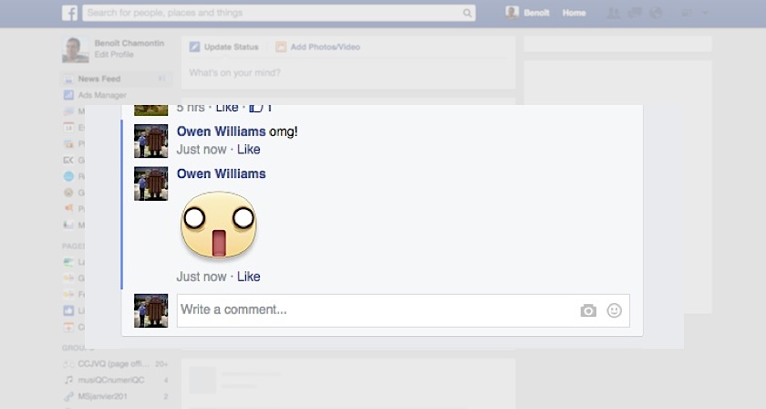Click the thumbs-up like count icon

[255, 108]
